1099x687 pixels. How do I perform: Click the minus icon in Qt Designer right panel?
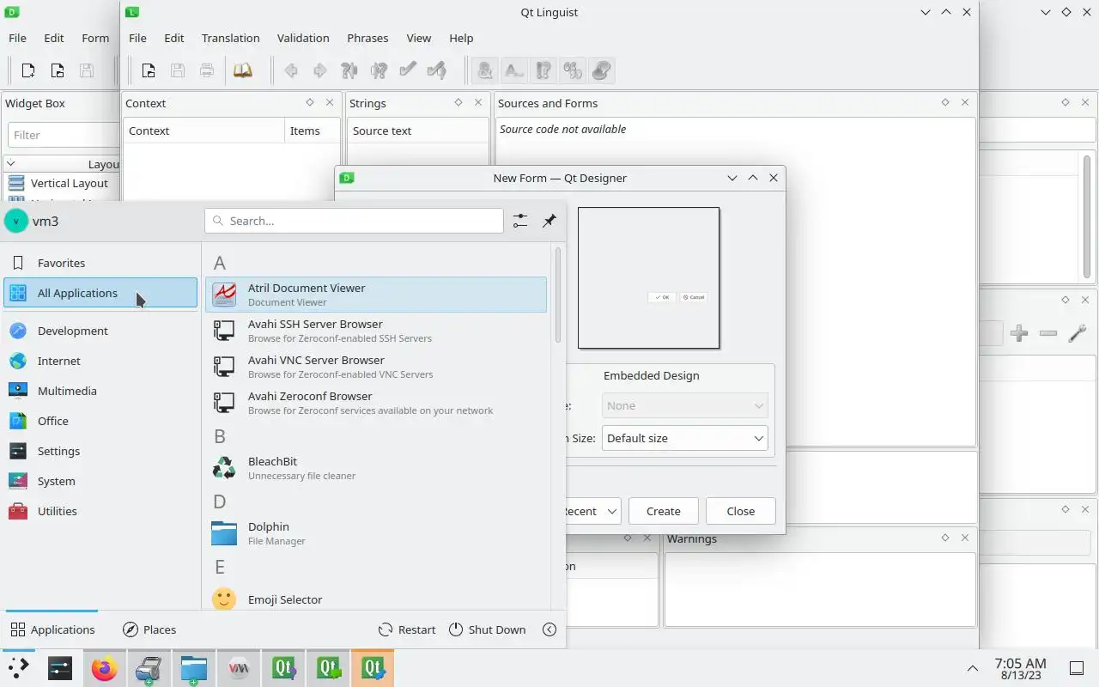click(x=1048, y=333)
